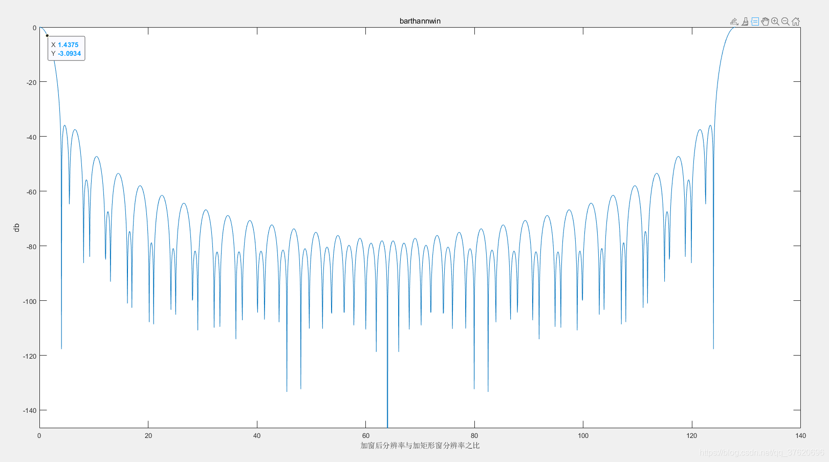This screenshot has height=462, width=829.
Task: Click the y-axis tick label -40
Action: pos(31,137)
